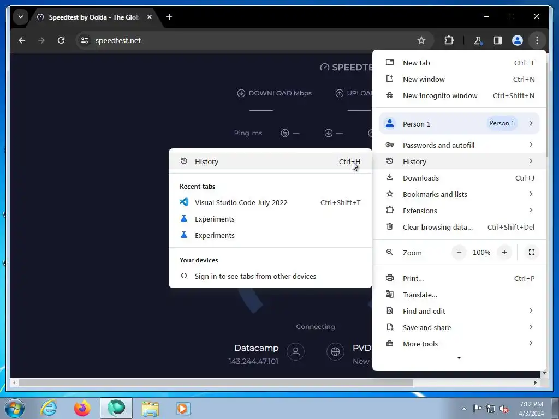The image size is (559, 419).
Task: Expand Save and share submenu
Action: (459, 327)
